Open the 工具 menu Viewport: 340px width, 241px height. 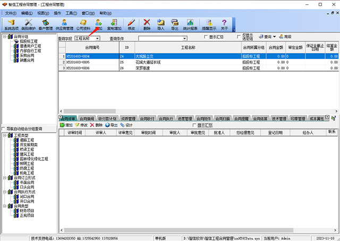click(69, 12)
